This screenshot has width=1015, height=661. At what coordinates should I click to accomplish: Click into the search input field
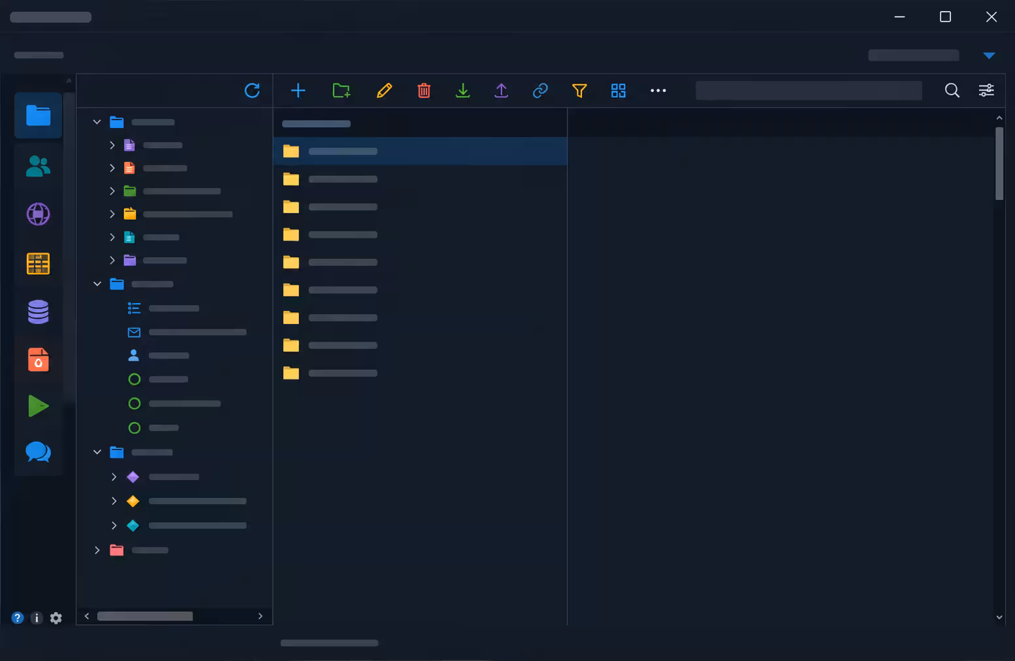click(x=809, y=90)
